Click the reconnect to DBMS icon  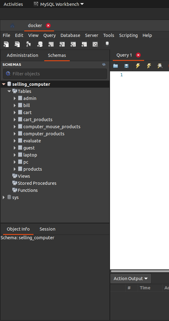coord(107,44)
